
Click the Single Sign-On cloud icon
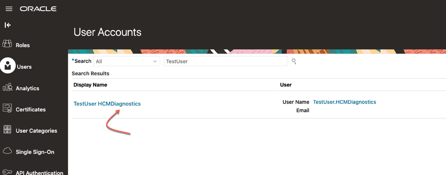coord(7,151)
